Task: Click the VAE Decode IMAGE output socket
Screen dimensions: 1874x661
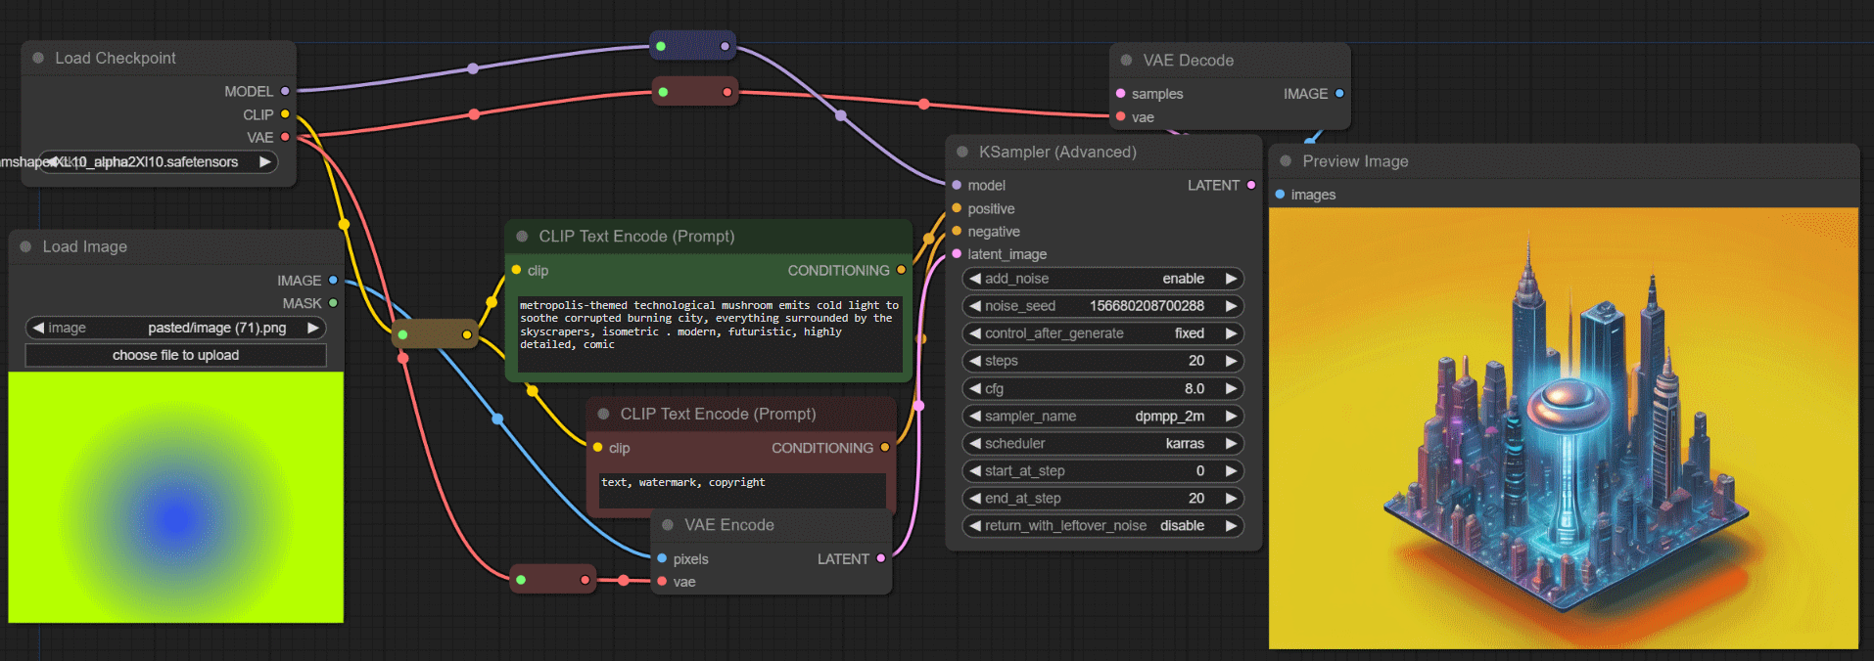Action: (1339, 94)
